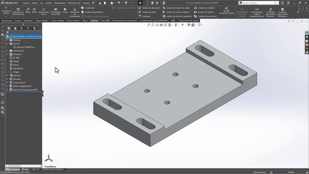Open the ConfigurationManager tab icon
Image resolution: width=309 pixels, height=174 pixels.
click(21, 29)
